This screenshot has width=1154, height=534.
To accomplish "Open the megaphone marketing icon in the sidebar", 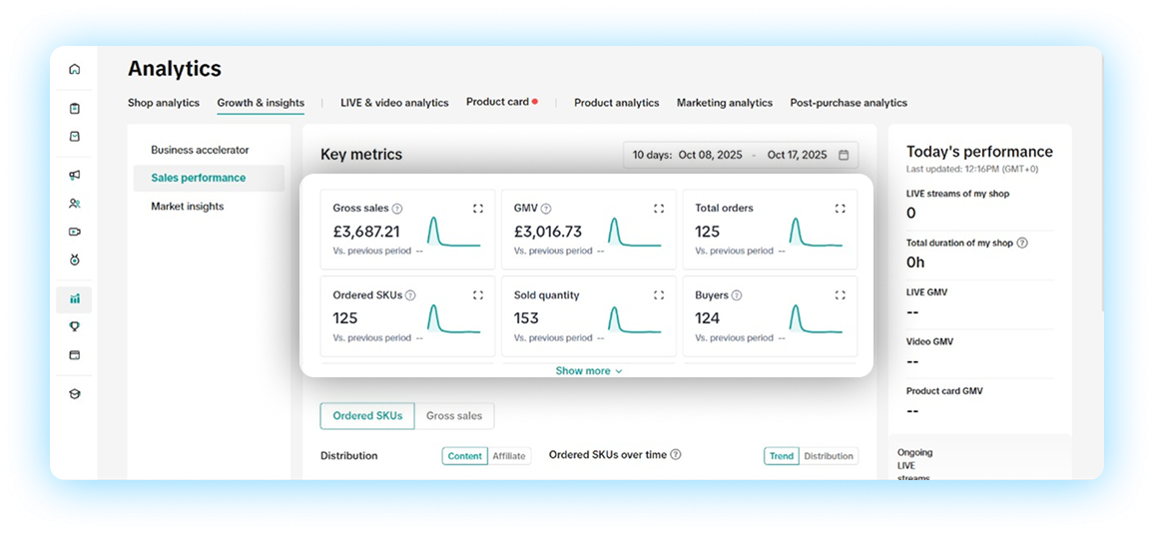I will click(x=75, y=176).
